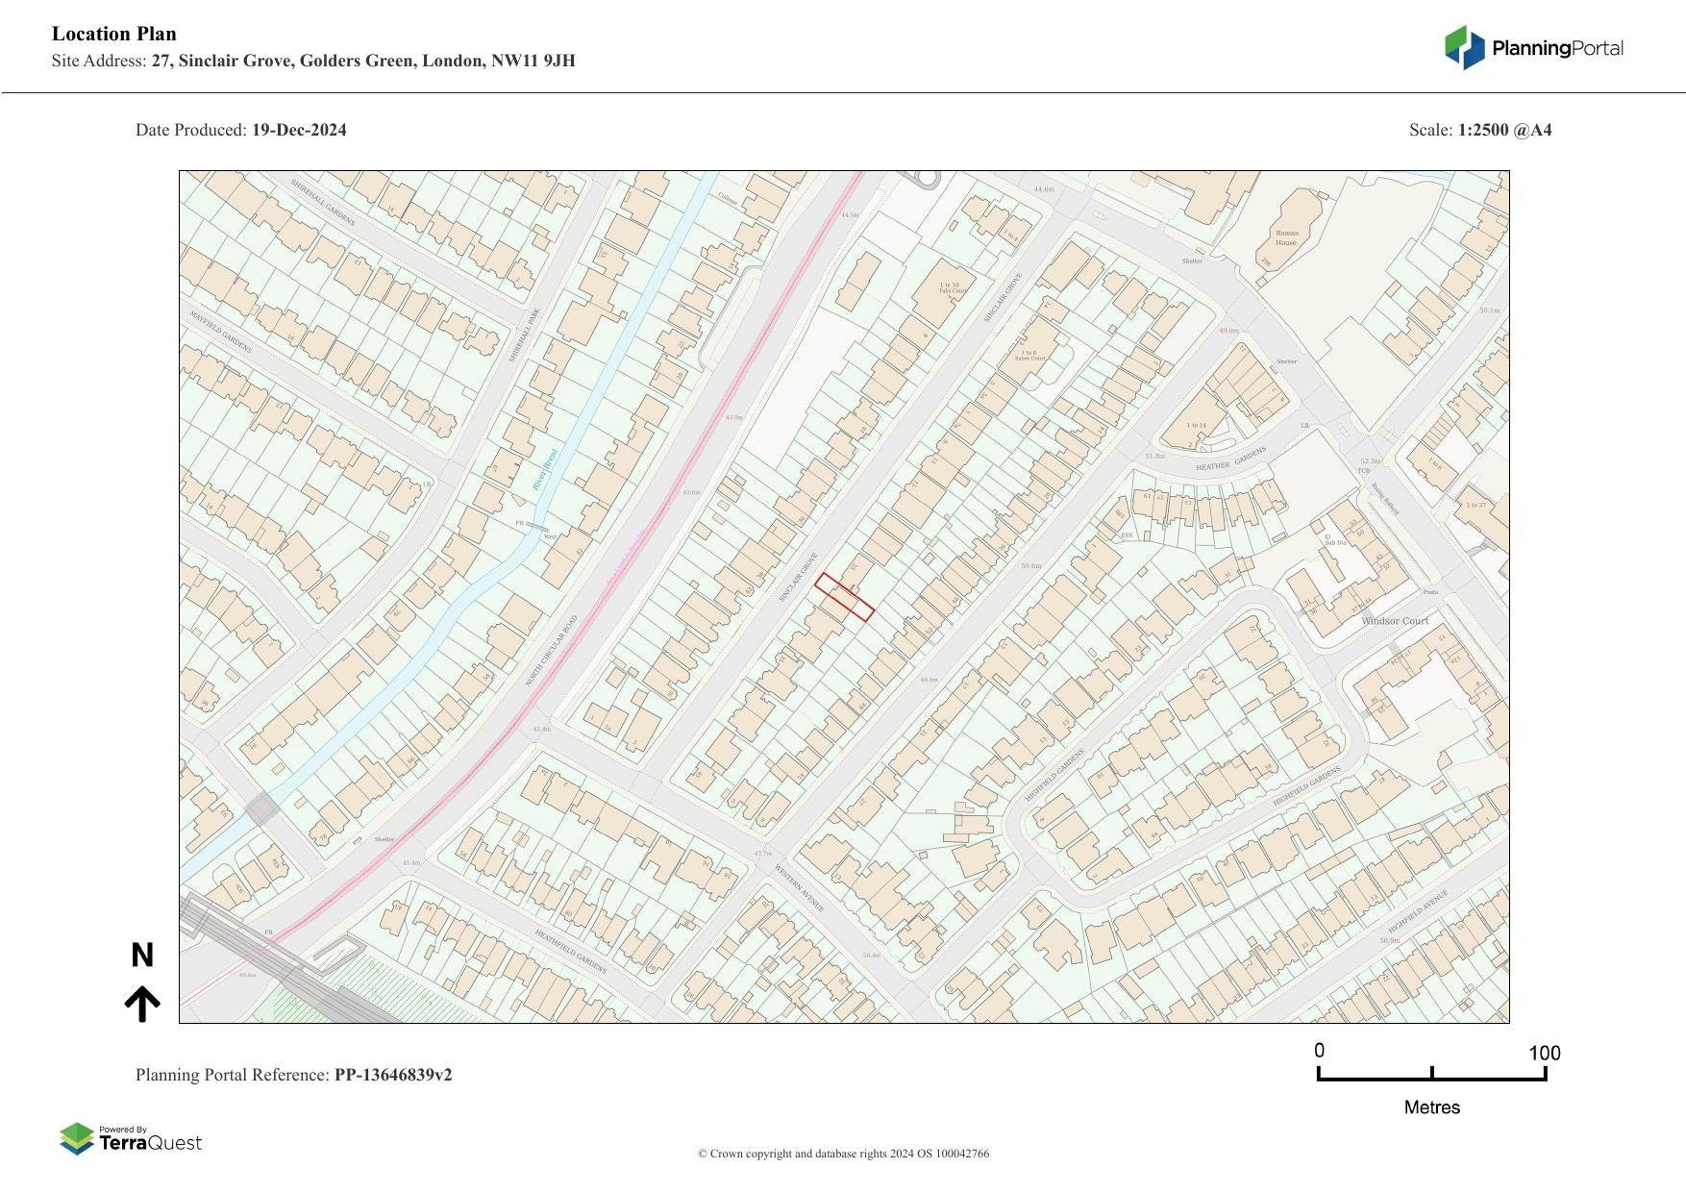Click the Windsor Court label
This screenshot has height=1193, width=1686.
[x=1395, y=621]
